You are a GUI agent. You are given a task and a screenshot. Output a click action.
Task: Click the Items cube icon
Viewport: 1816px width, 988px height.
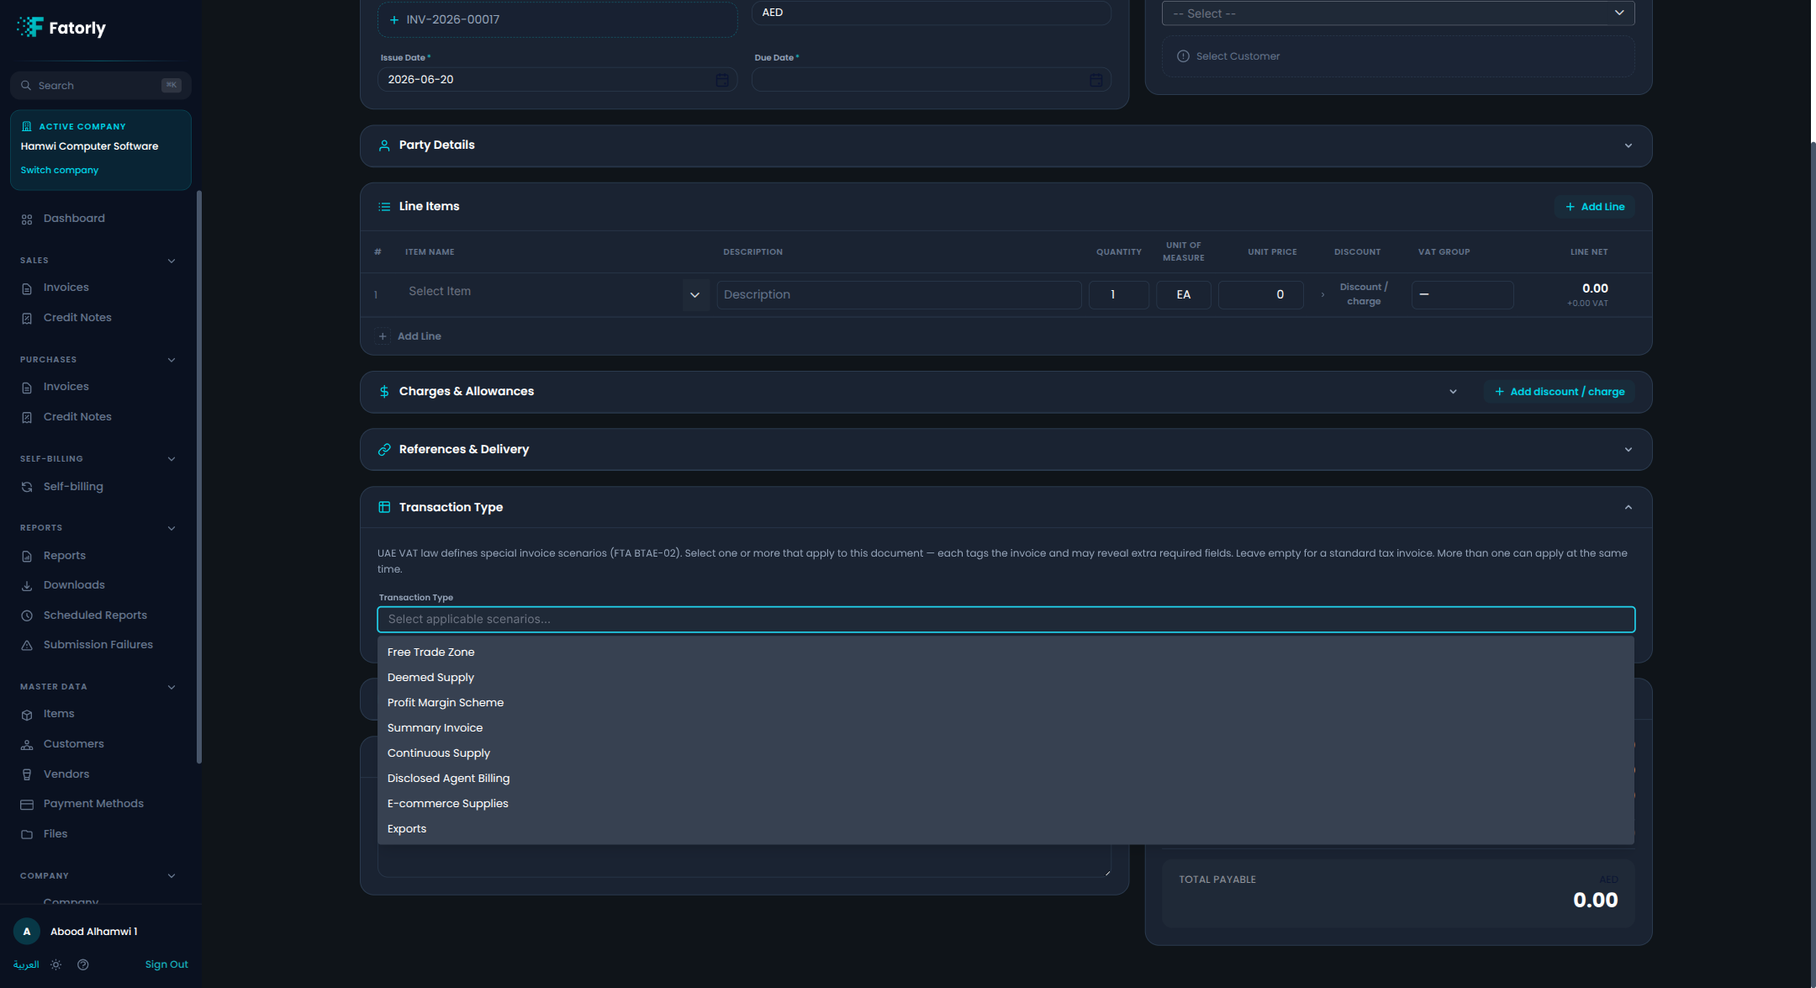pos(27,714)
